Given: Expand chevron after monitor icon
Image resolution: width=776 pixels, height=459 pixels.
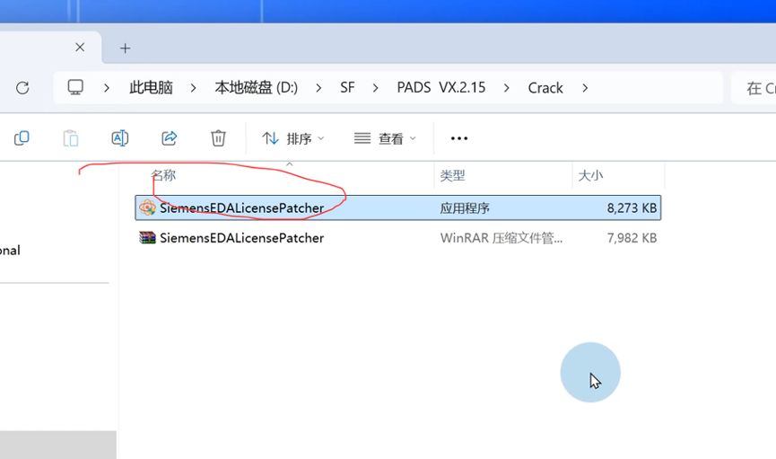Looking at the screenshot, I should [107, 88].
